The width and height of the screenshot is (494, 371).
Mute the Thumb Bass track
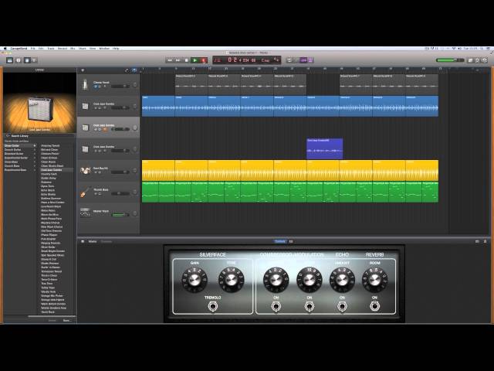pyautogui.click(x=96, y=194)
